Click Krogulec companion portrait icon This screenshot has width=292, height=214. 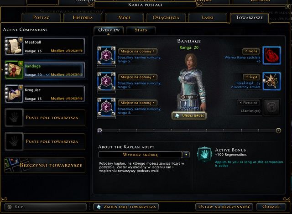pyautogui.click(x=14, y=94)
